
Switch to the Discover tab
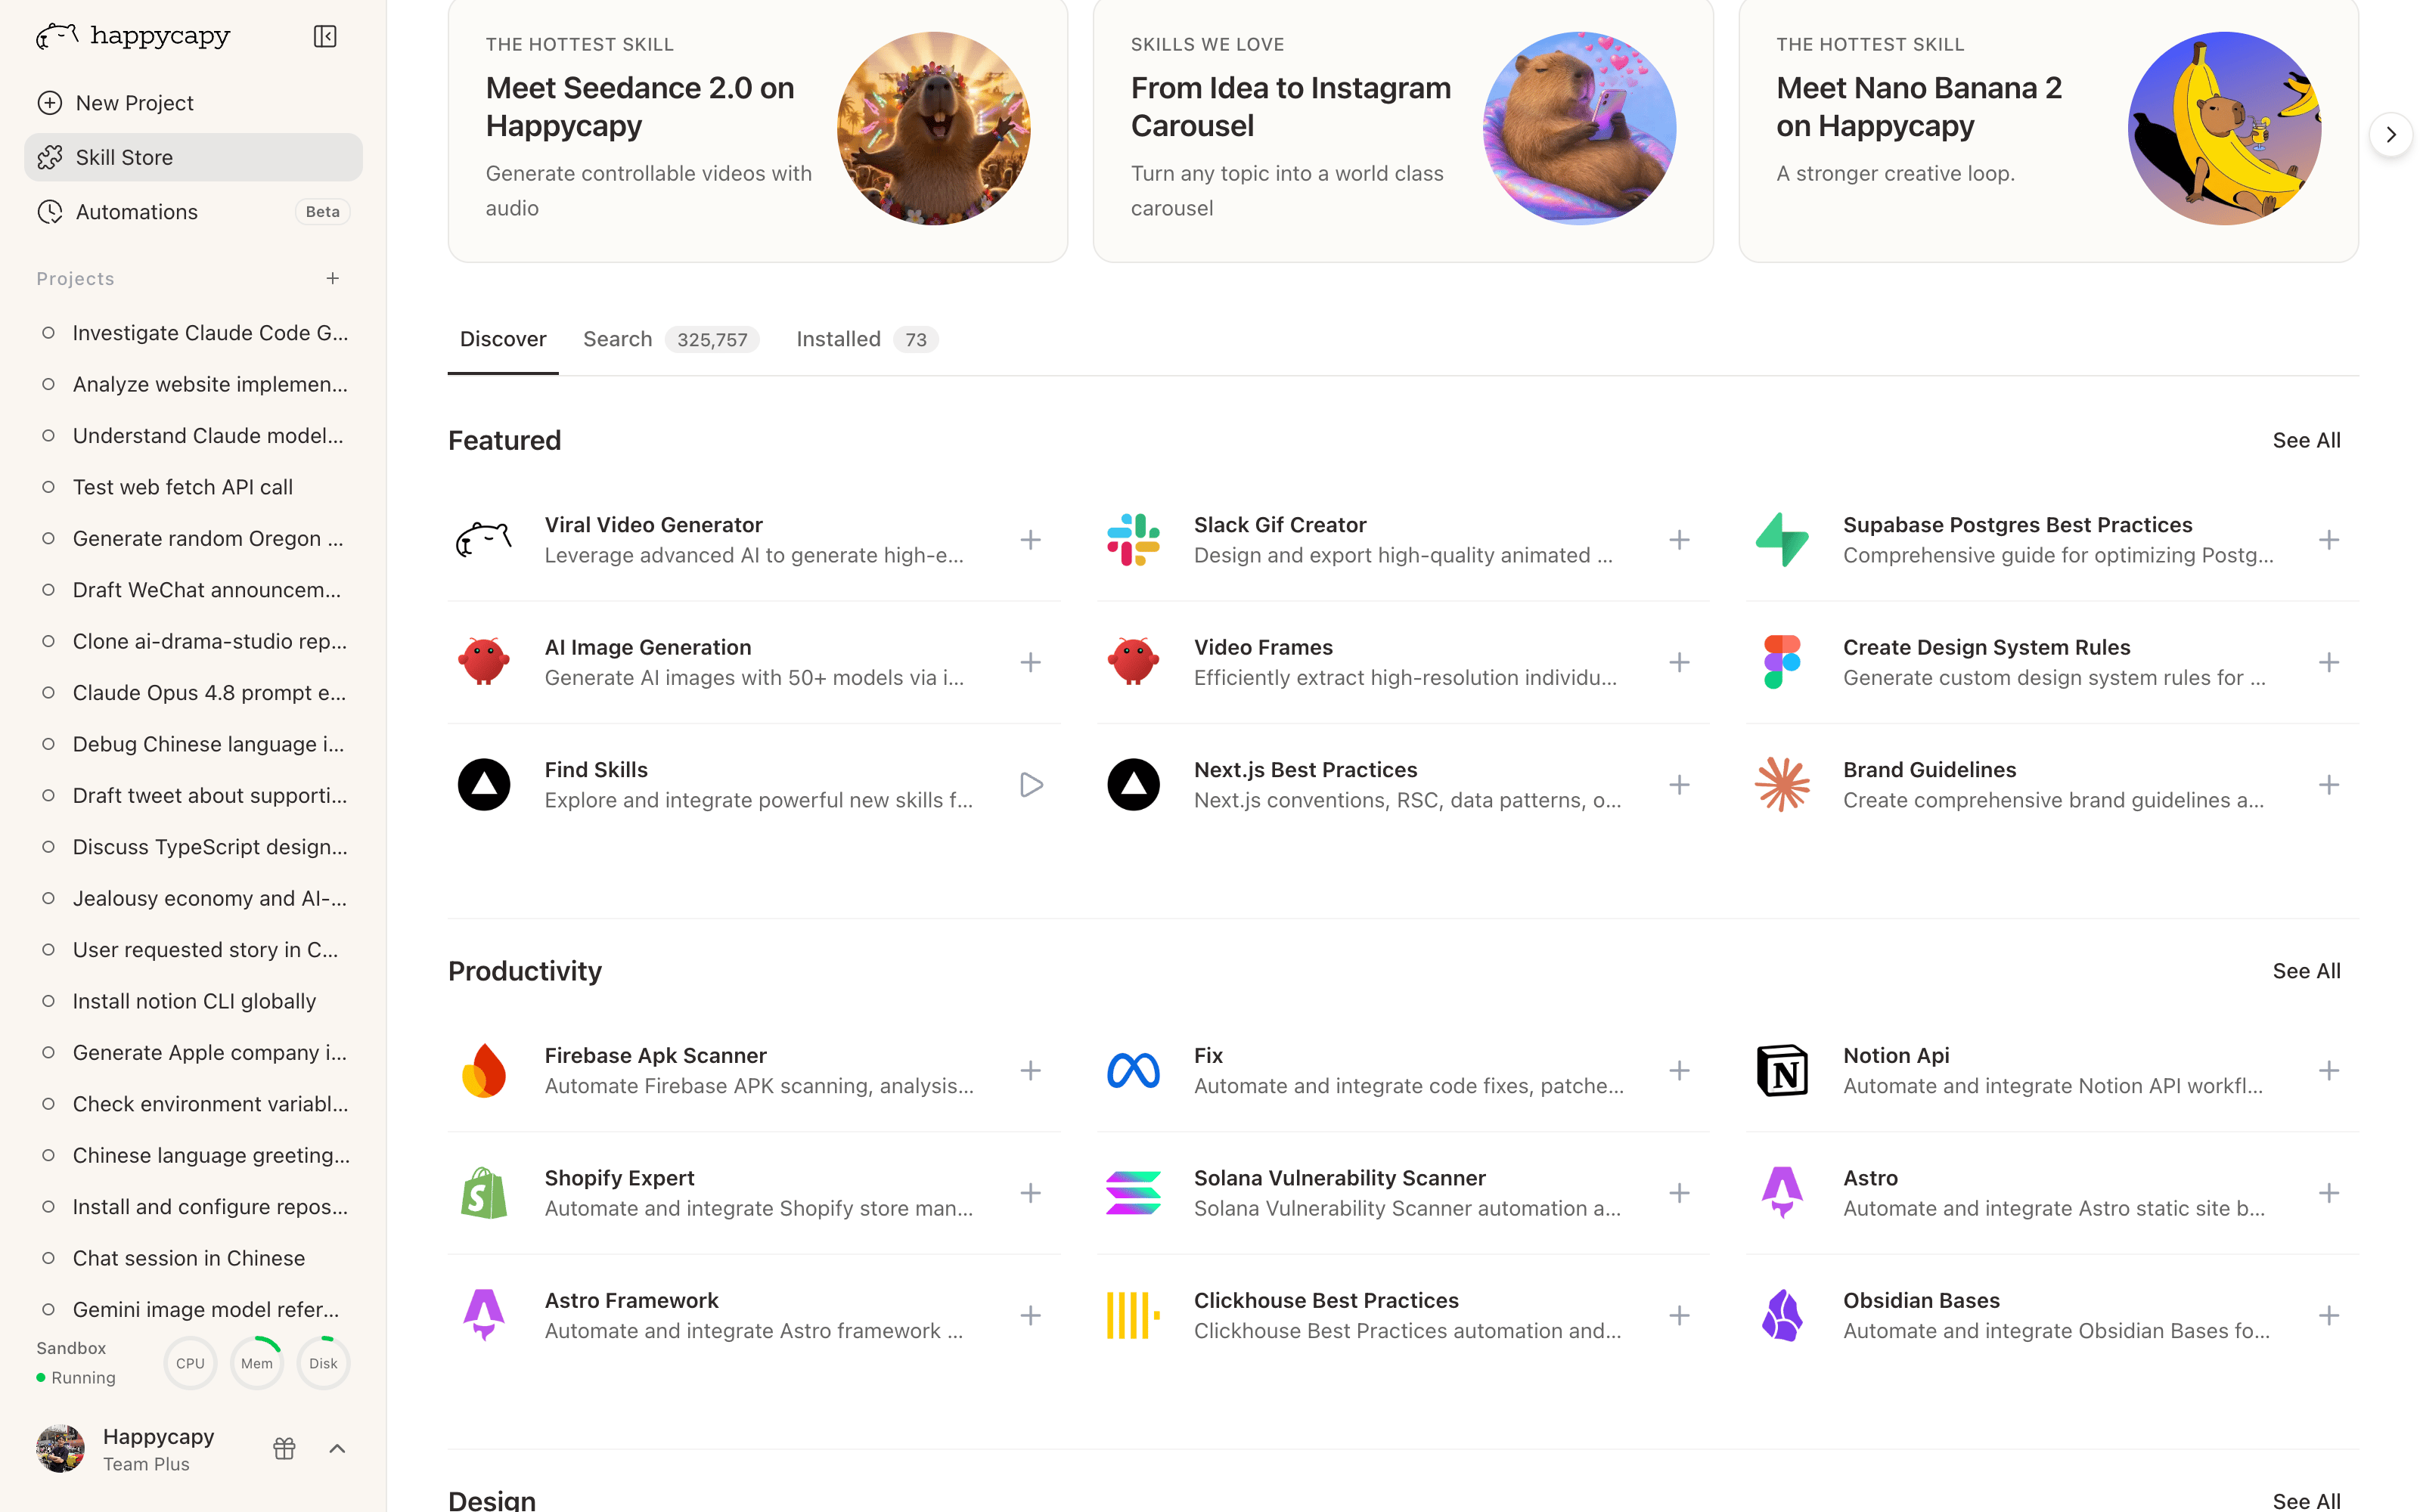pos(503,339)
